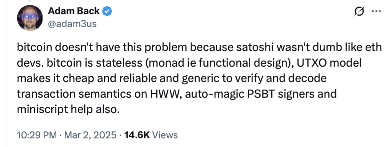The width and height of the screenshot is (389, 147).
Task: Click the Mar 2, 2025 date
Action: (x=90, y=135)
